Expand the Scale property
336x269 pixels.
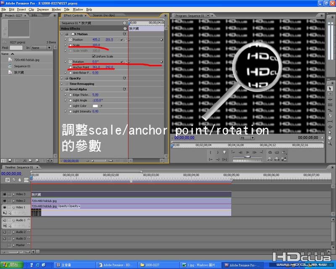66,45
